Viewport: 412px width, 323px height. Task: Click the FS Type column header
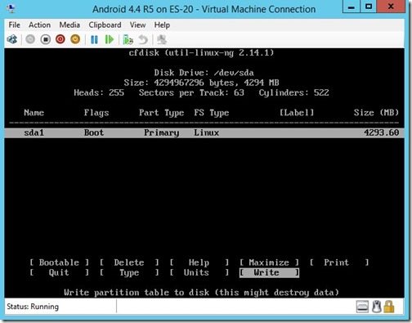click(211, 113)
